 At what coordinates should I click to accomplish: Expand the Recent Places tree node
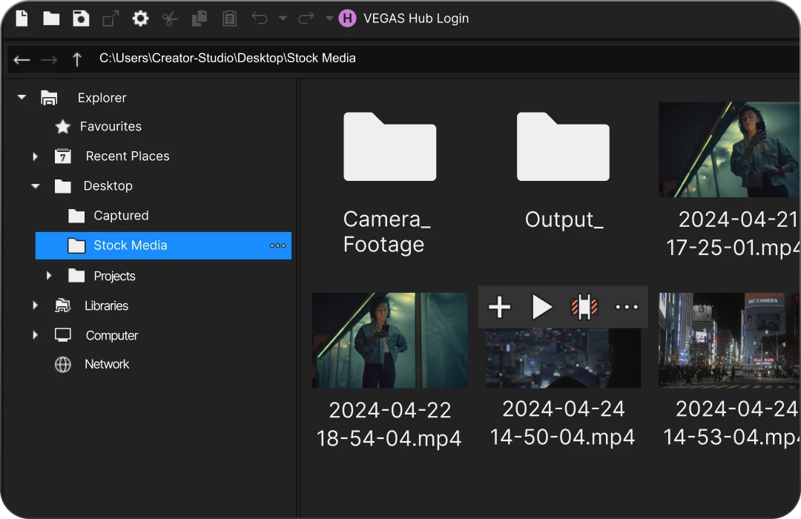click(35, 156)
